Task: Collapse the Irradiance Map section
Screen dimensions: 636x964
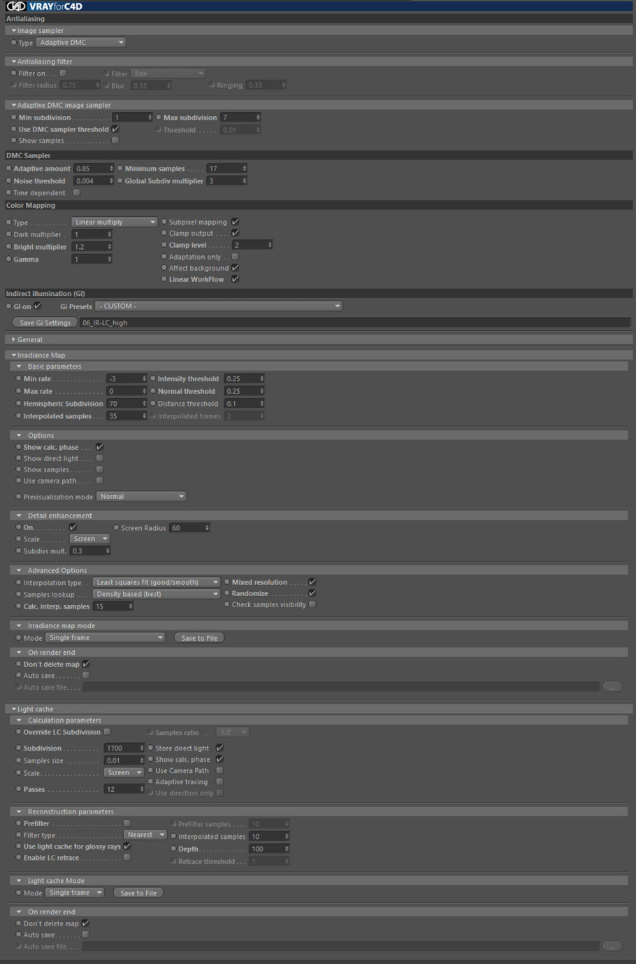Action: (x=13, y=355)
